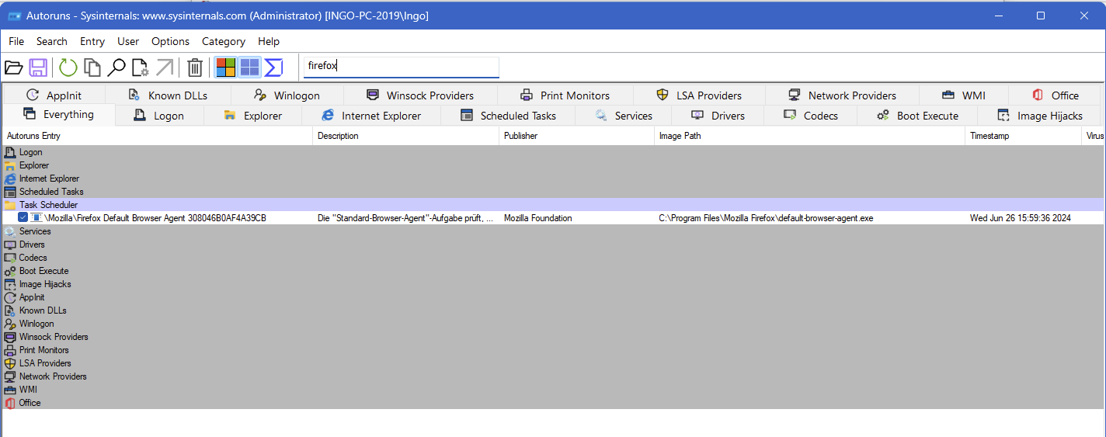
Task: Select the Task Scheduler group row
Action: (x=48, y=205)
